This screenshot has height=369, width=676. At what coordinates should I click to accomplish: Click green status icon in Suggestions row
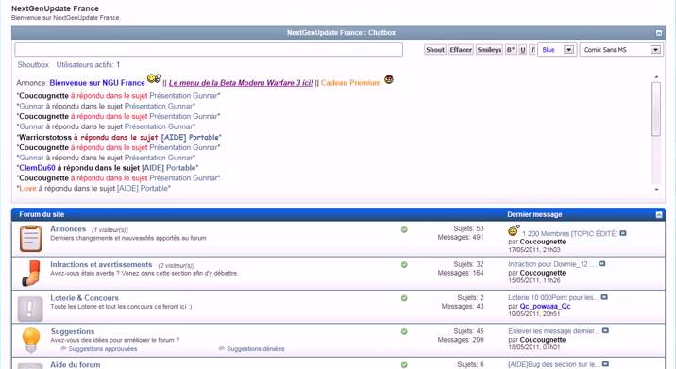click(404, 331)
